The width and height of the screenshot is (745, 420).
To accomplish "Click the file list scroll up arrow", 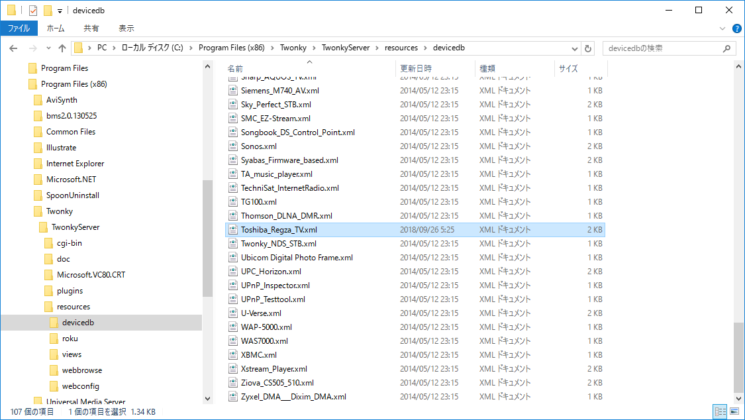I will point(738,67).
